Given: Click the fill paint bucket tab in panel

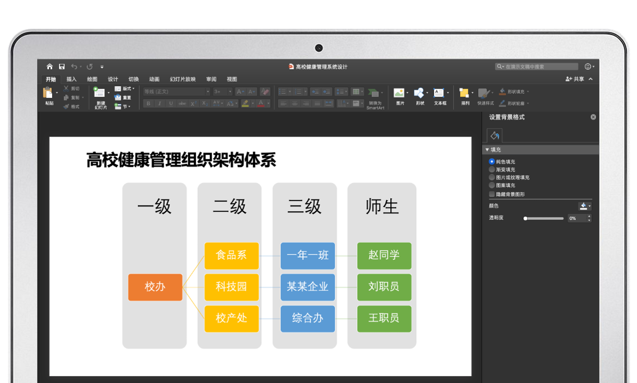Looking at the screenshot, I should click(x=494, y=135).
